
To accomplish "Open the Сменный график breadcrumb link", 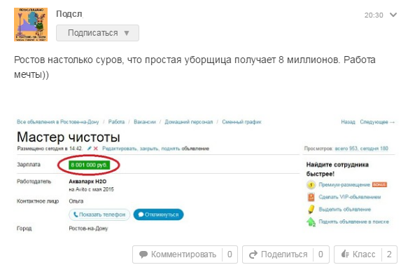I will tap(241, 122).
